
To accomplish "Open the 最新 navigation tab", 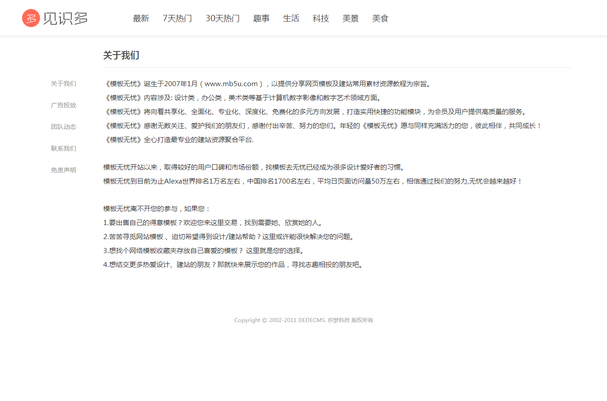I will [141, 18].
